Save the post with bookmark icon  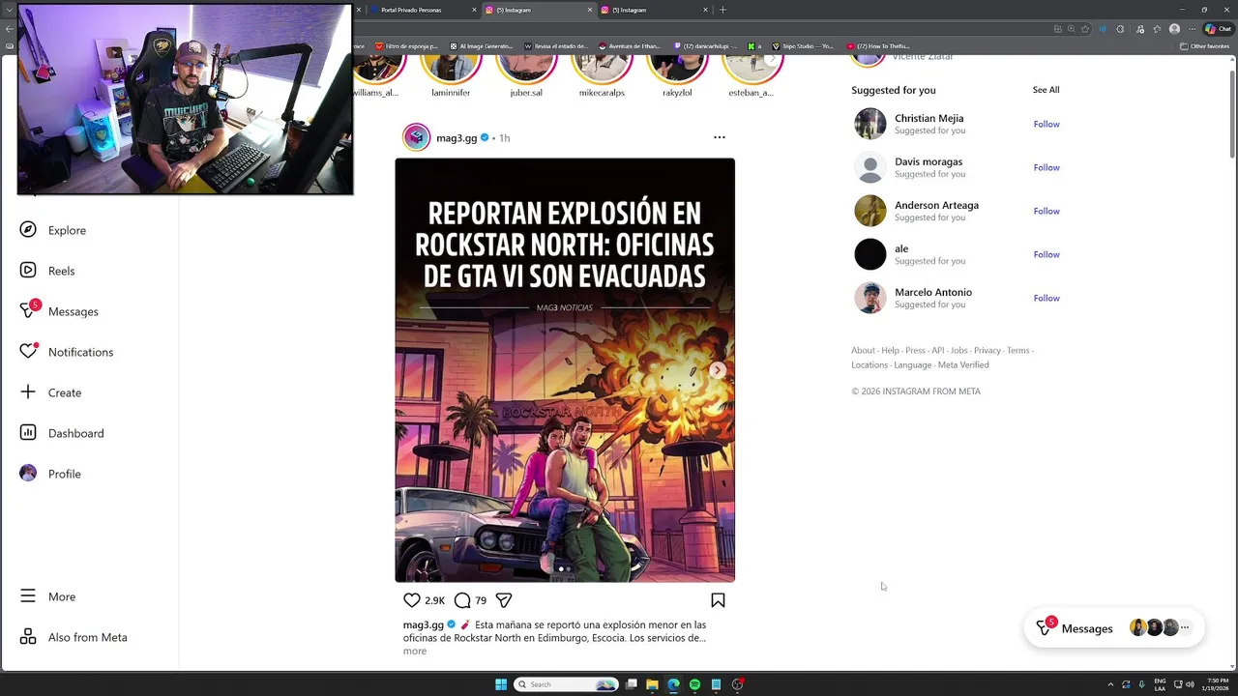tap(718, 600)
